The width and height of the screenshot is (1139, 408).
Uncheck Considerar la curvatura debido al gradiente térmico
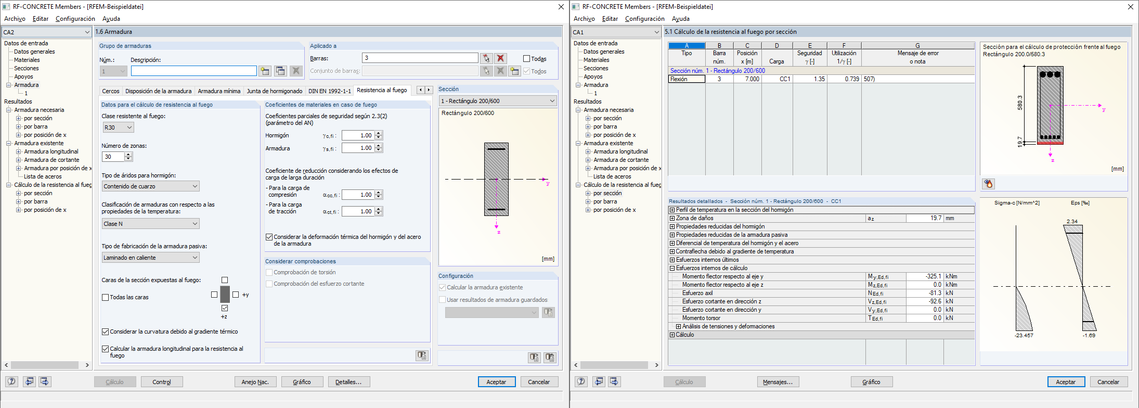(x=106, y=331)
